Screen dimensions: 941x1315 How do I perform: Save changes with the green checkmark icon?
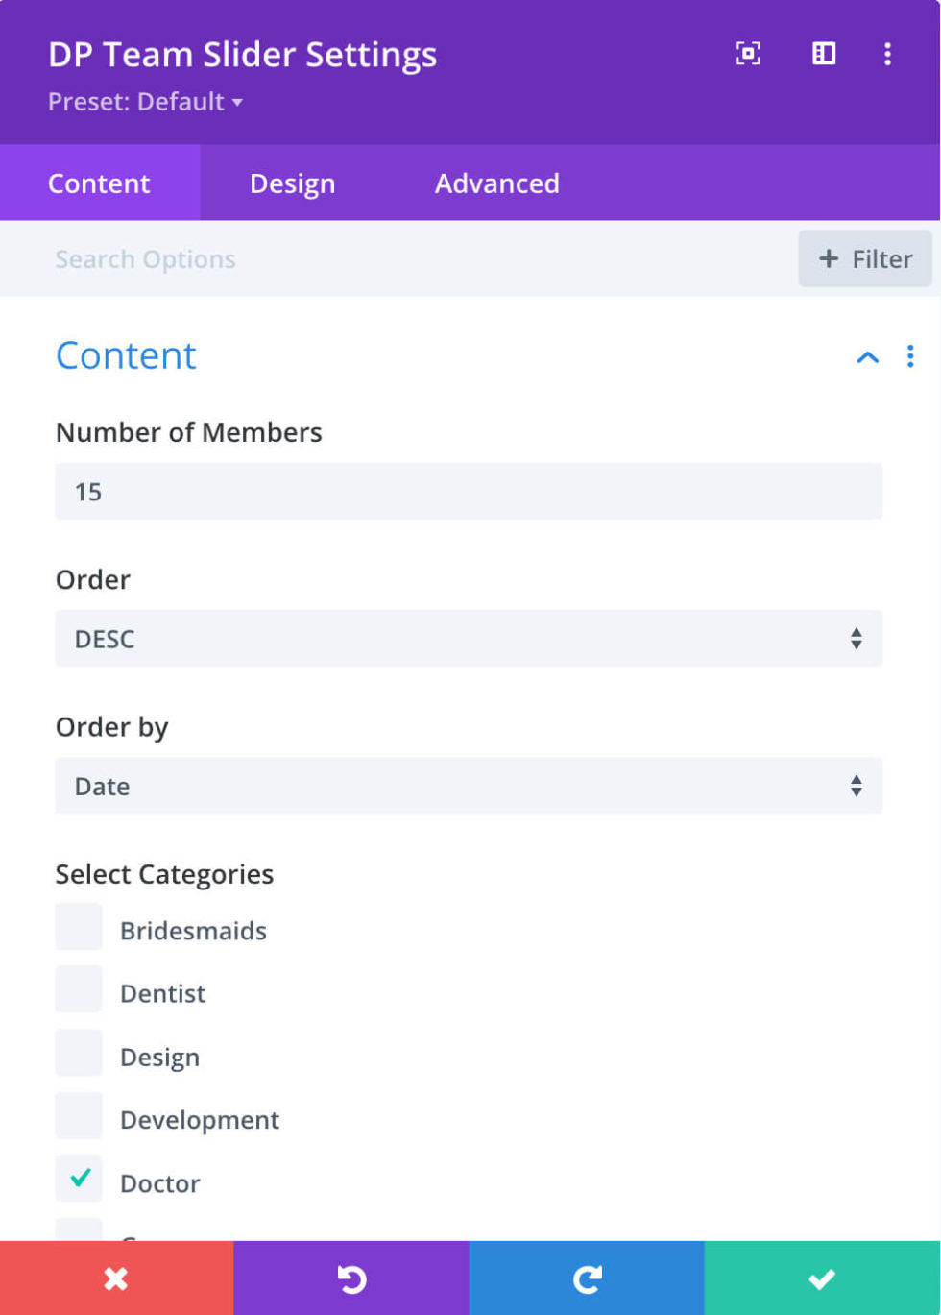tap(823, 1278)
